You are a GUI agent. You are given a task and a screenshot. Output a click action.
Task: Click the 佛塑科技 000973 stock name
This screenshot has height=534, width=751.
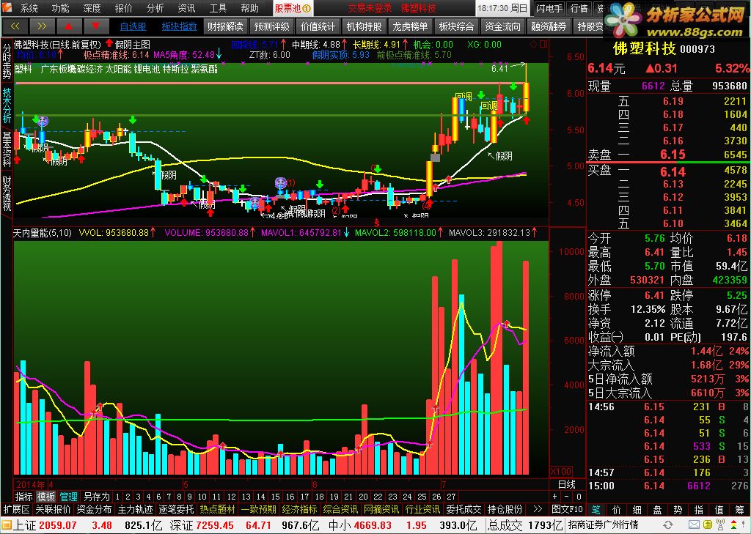664,48
